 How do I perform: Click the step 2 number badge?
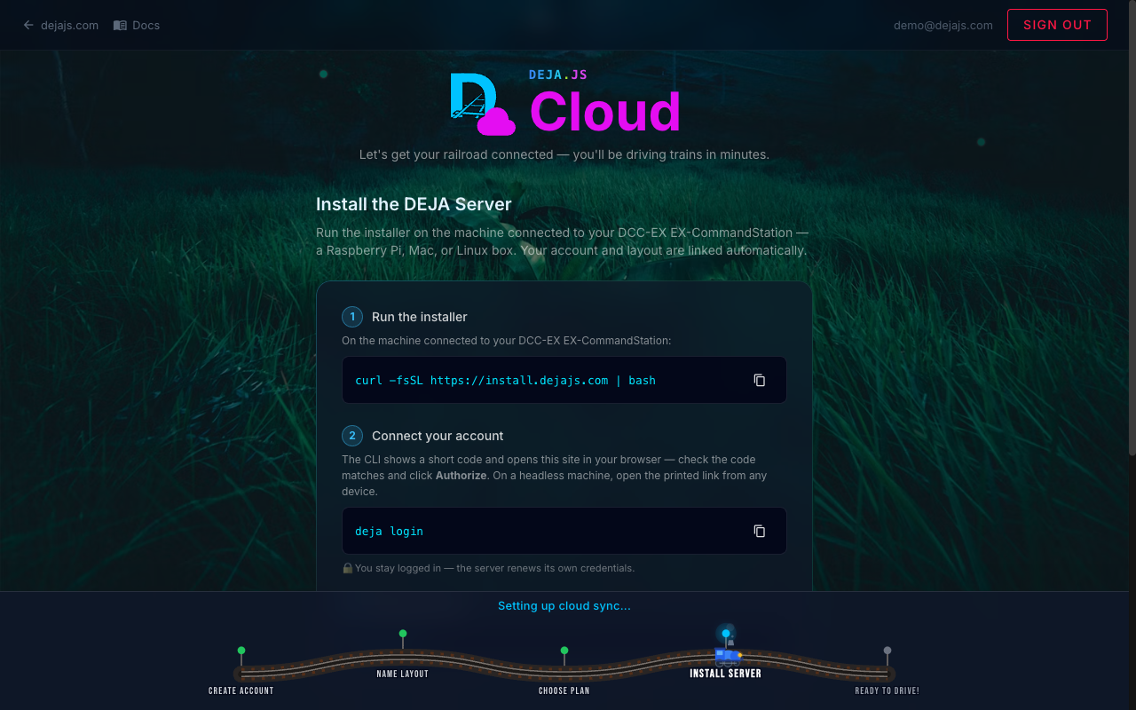(352, 436)
